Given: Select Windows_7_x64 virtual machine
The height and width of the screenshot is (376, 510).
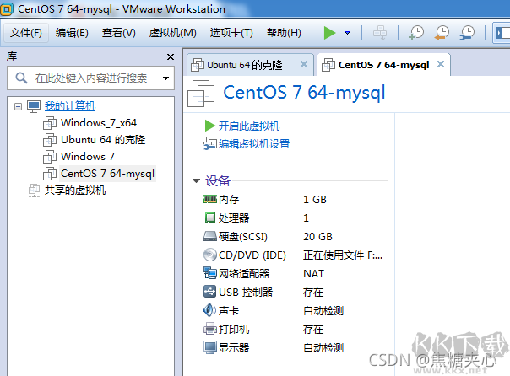Looking at the screenshot, I should click(x=99, y=123).
